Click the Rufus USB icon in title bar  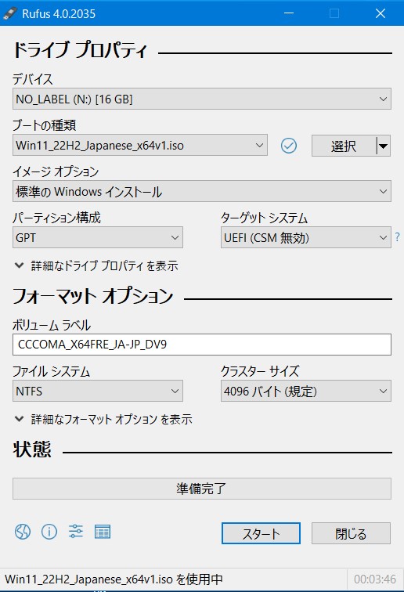pyautogui.click(x=9, y=13)
